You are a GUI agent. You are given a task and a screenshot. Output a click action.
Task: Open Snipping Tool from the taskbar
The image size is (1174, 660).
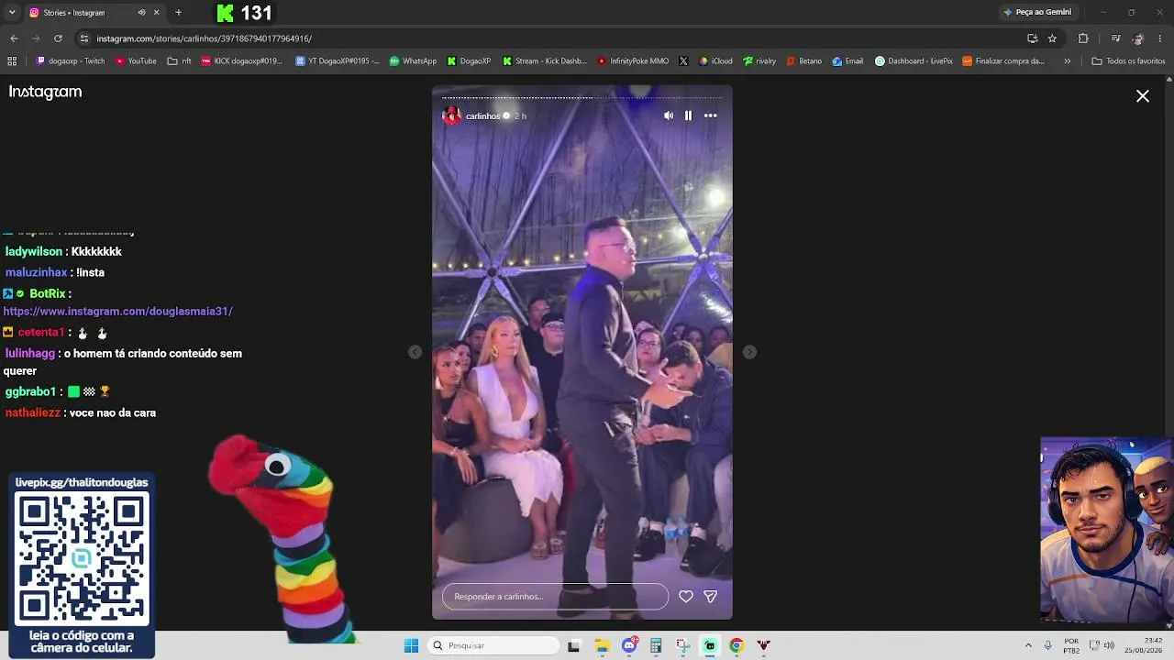pyautogui.click(x=682, y=645)
